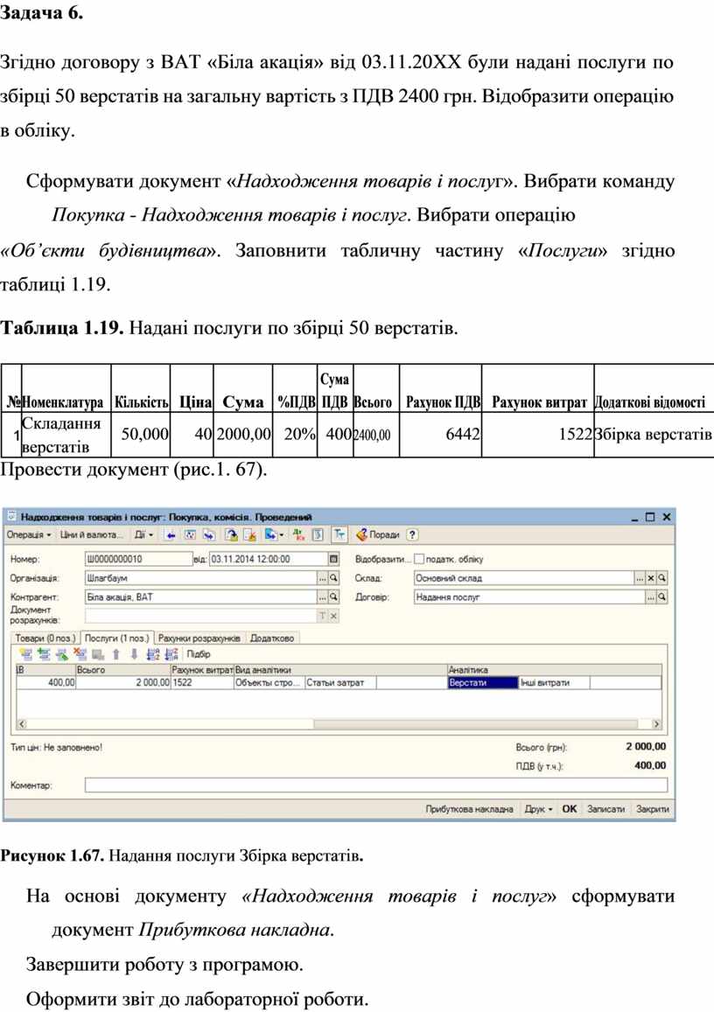Click the OK button
This screenshot has height=1012, width=714.
(570, 809)
